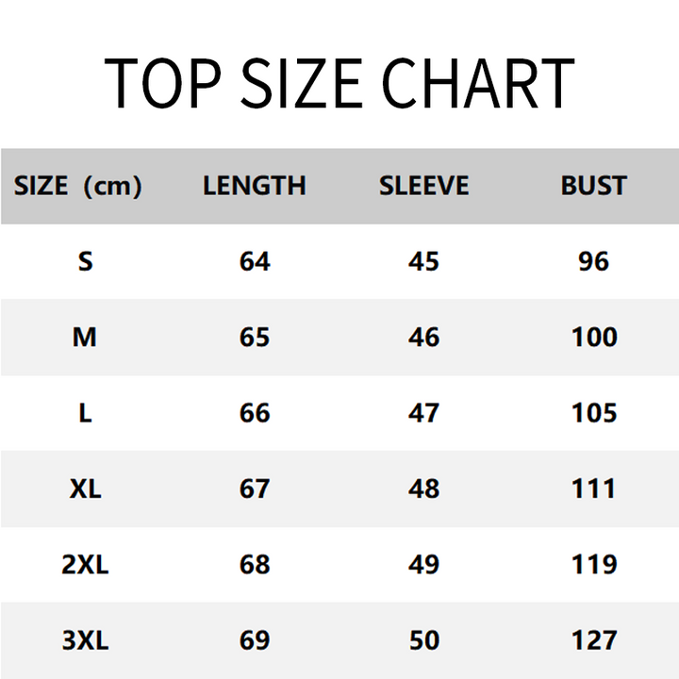Click the XL size row label
The width and height of the screenshot is (679, 679).
(x=85, y=489)
